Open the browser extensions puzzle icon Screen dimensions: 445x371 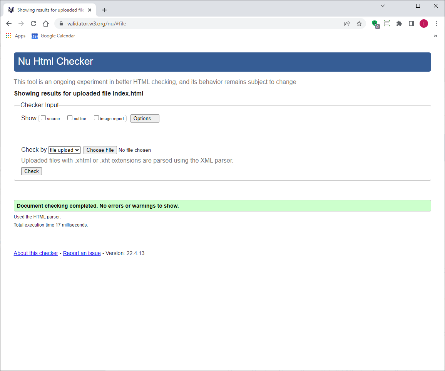(x=399, y=23)
